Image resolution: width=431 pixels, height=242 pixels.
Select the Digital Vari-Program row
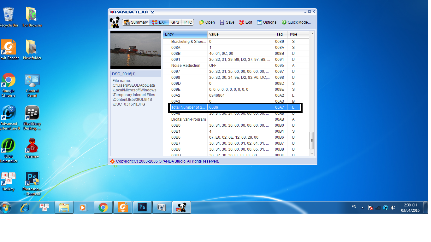pos(236,119)
